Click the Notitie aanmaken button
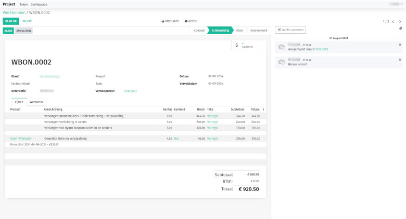 (290, 30)
